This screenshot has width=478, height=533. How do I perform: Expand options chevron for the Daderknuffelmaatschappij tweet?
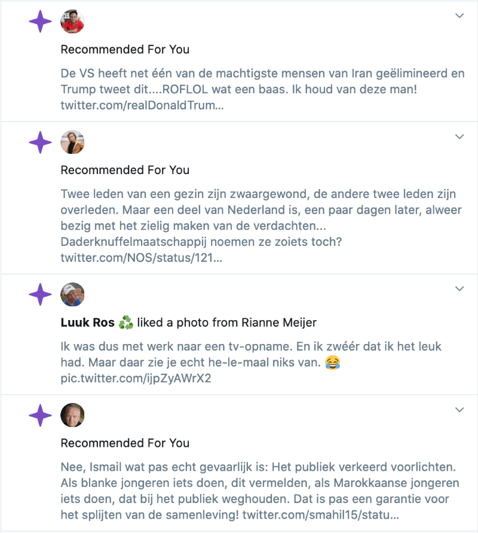point(459,136)
